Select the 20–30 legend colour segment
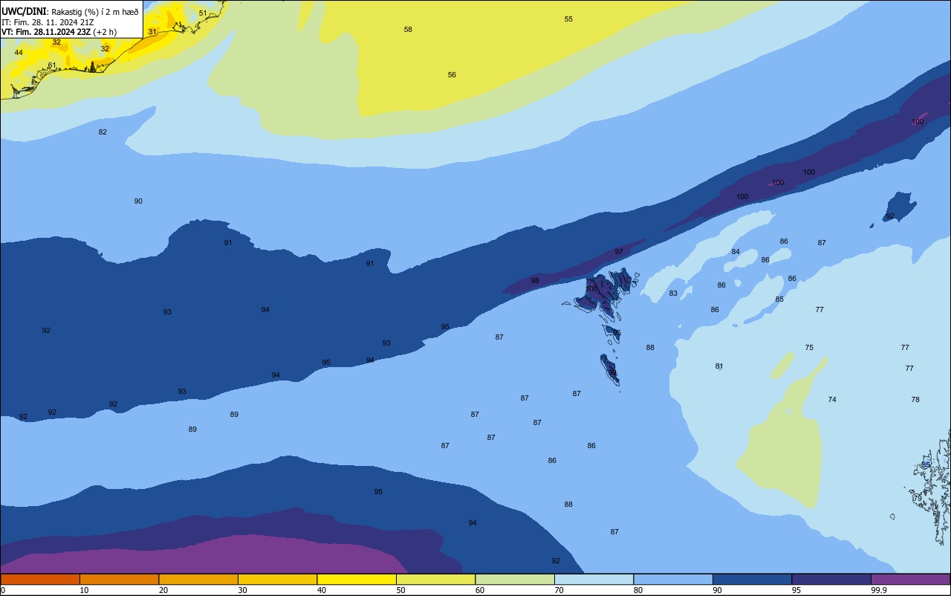 pos(198,579)
